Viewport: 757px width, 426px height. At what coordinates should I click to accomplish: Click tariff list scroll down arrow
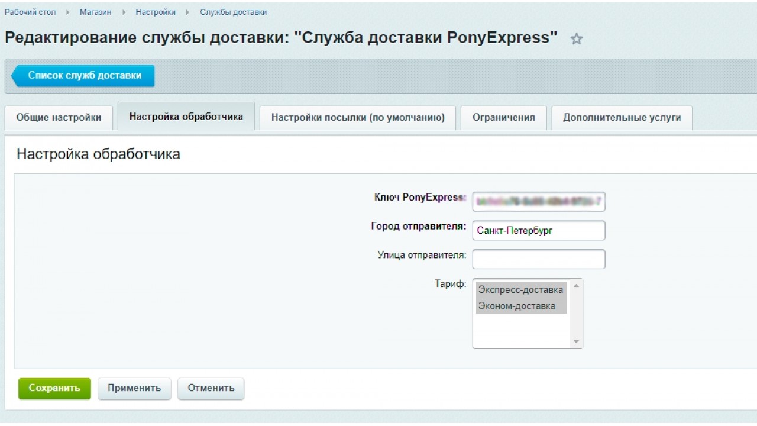pyautogui.click(x=576, y=342)
